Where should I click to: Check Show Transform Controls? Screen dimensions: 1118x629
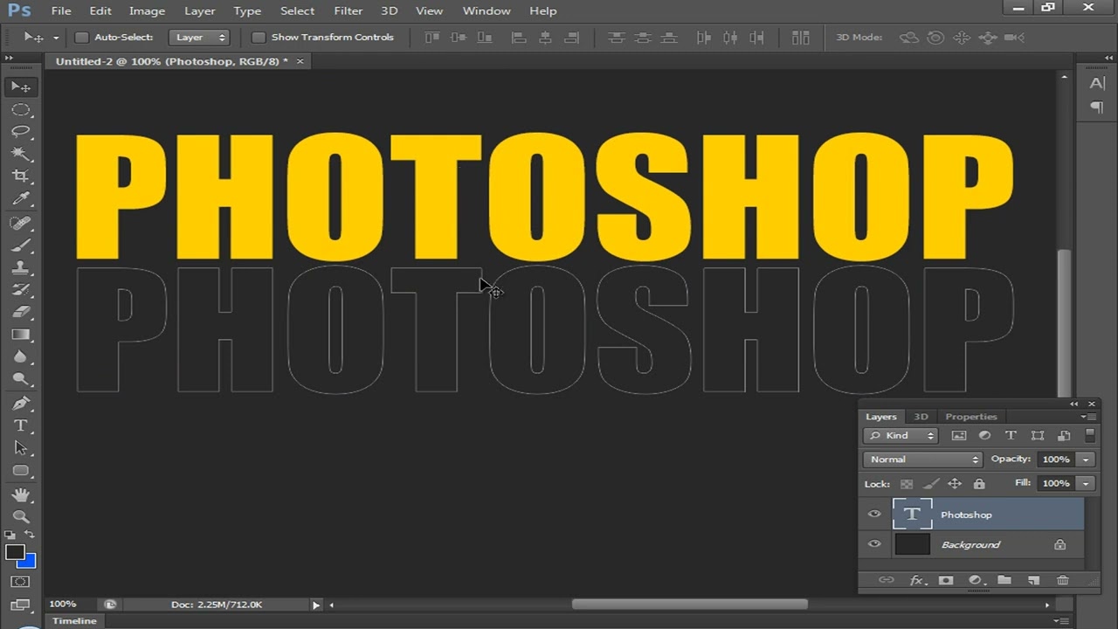(259, 38)
